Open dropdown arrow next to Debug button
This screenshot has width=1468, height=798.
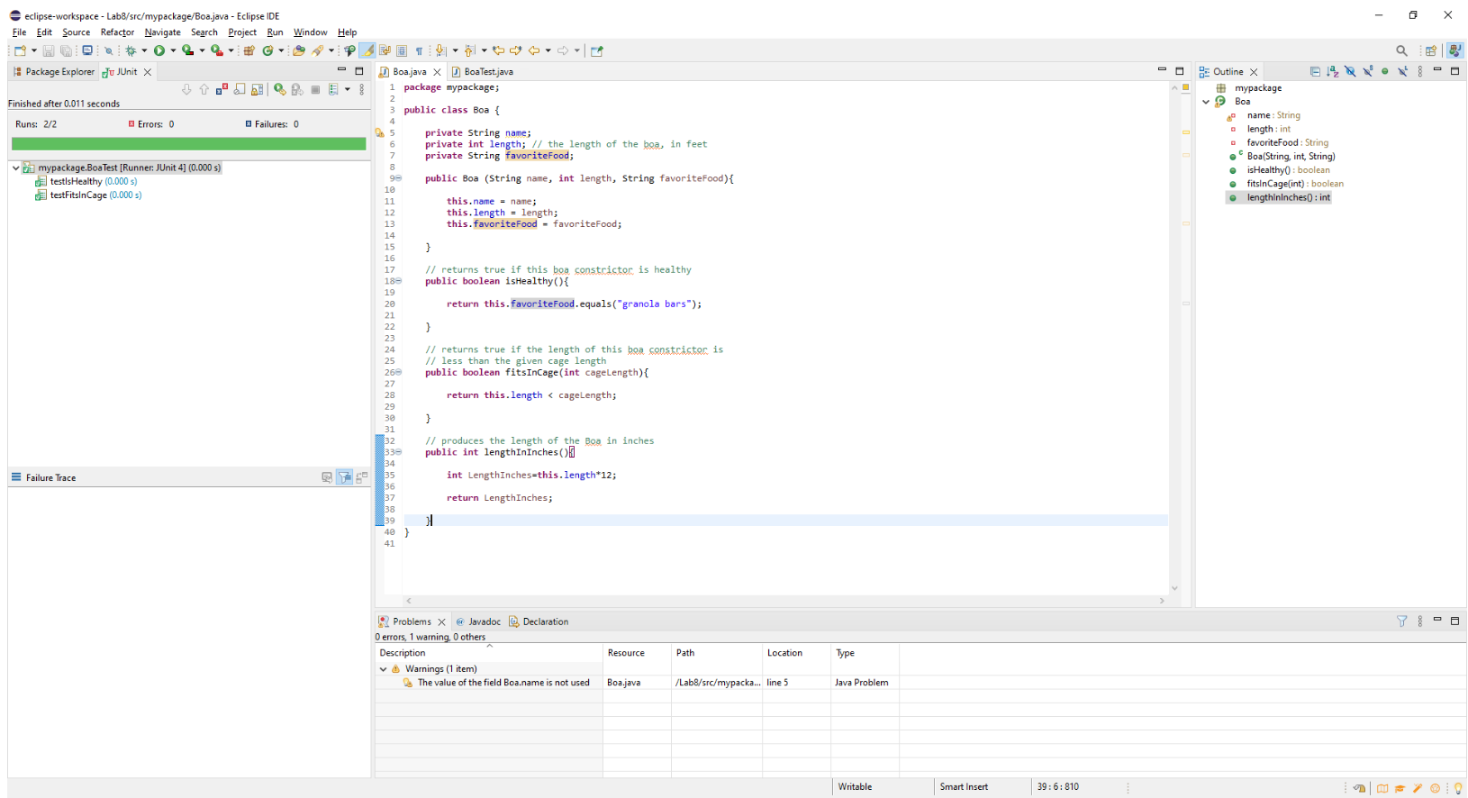[x=144, y=50]
